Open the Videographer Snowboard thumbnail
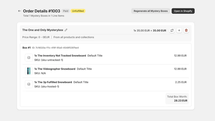Viewport: 215px width, 121px height. [29, 71]
